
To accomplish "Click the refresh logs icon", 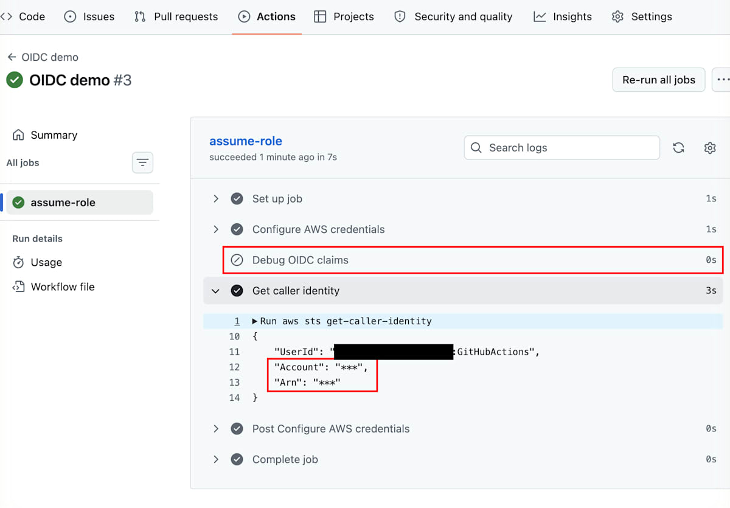I will tap(679, 148).
